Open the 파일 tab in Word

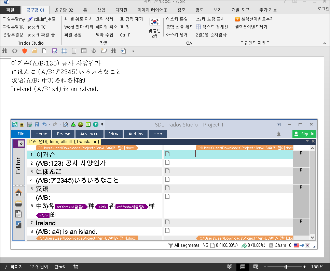click(x=10, y=10)
